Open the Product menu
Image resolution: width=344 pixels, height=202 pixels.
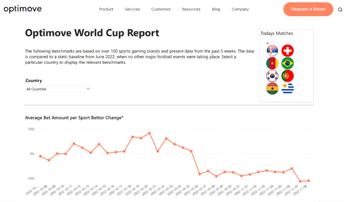106,9
